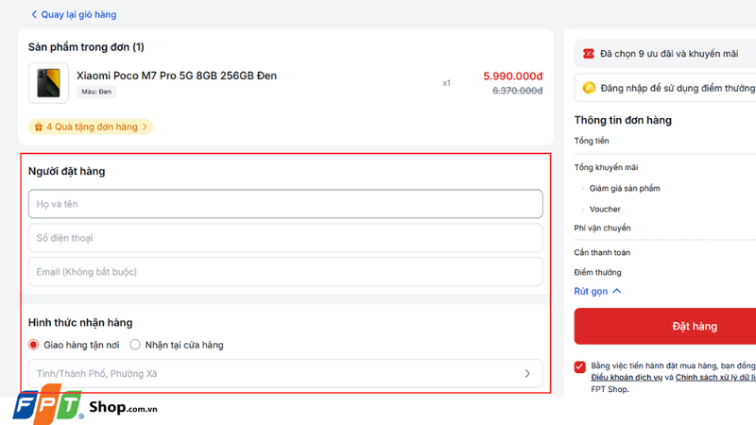Click the 'Voucher' line in order info
This screenshot has width=756, height=425.
coord(605,209)
